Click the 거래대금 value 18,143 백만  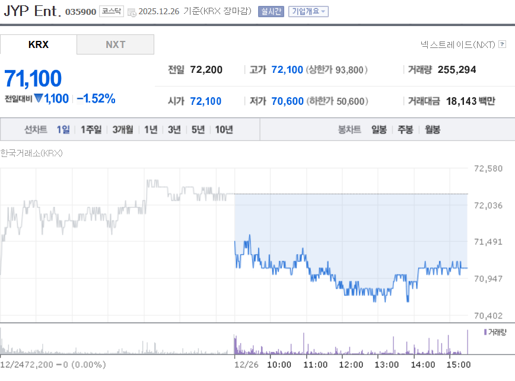(x=471, y=101)
